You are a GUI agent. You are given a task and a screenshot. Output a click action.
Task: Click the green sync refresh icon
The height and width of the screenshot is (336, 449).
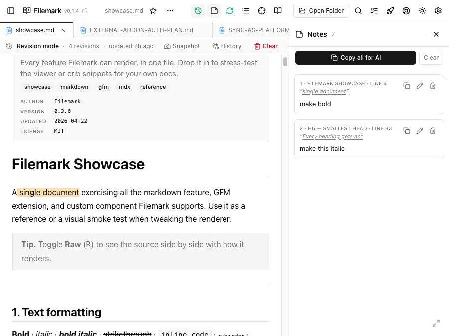click(230, 11)
